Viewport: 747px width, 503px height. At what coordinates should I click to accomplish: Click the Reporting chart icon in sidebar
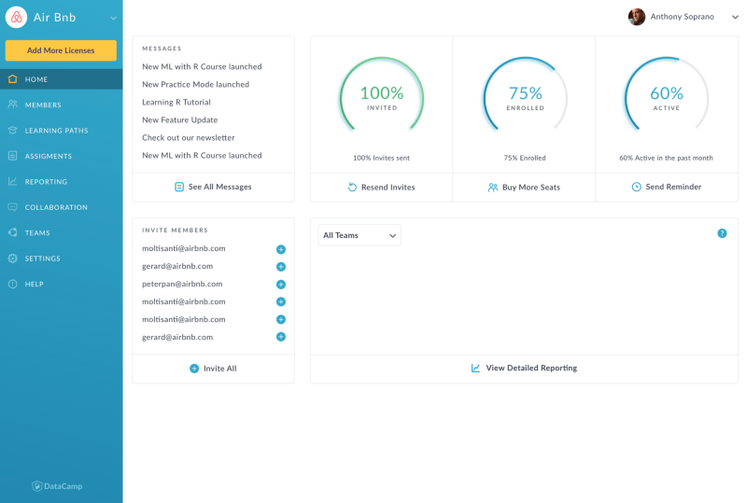click(x=13, y=181)
